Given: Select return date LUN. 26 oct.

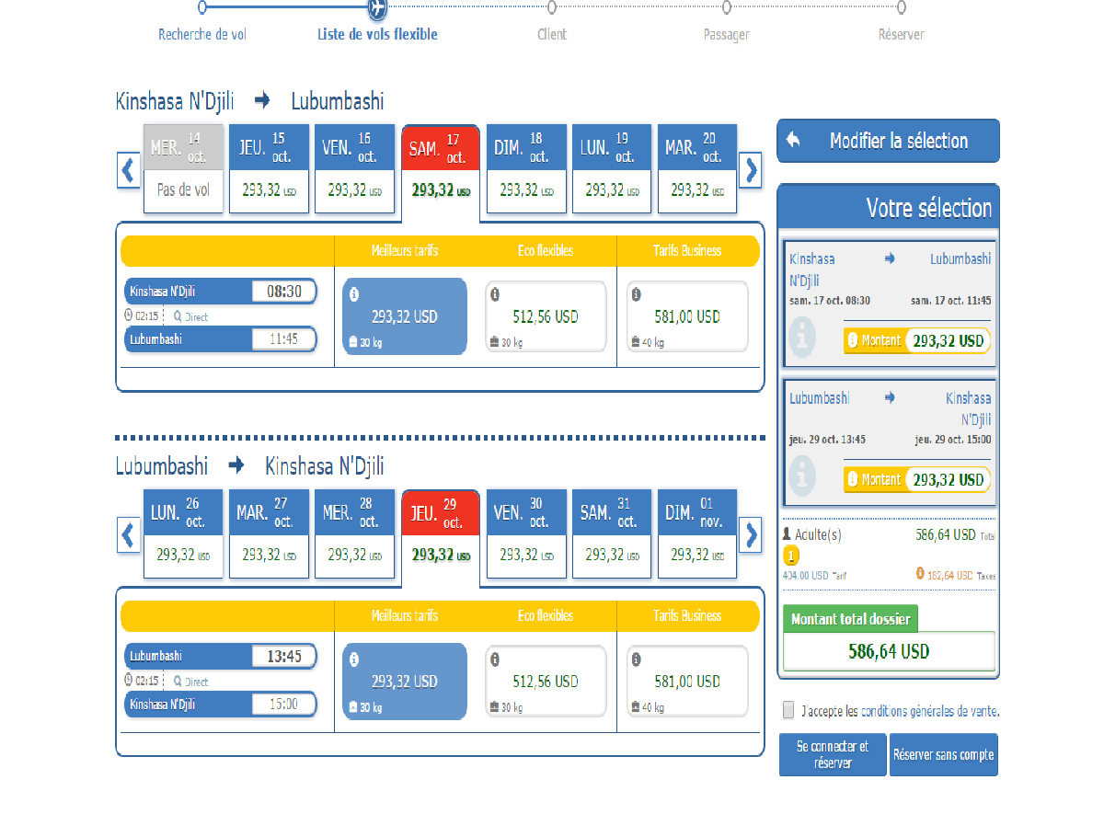Looking at the screenshot, I should [183, 534].
